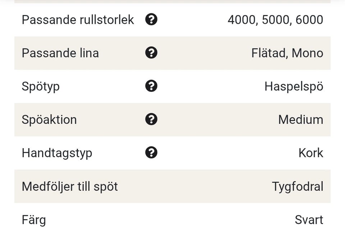
Task: Click the Tygfodral value
Action: [297, 186]
